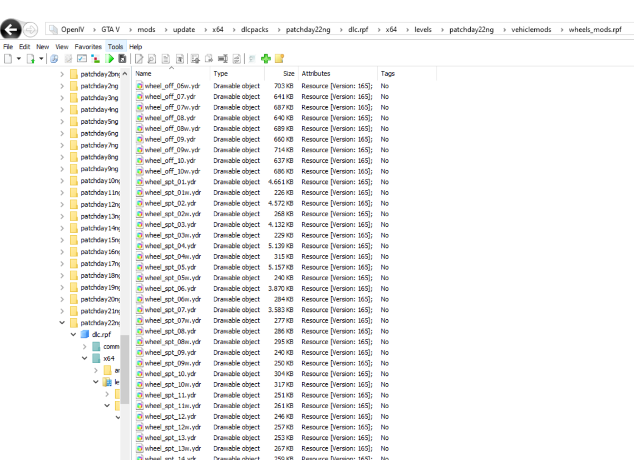This screenshot has width=634, height=460.
Task: Collapse the patchday22ng tree folder
Action: 62,323
